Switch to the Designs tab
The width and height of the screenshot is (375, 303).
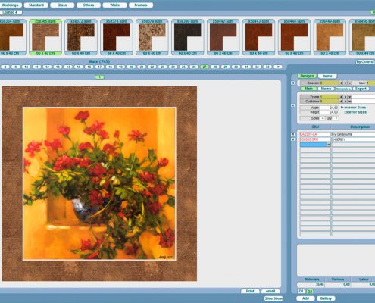(x=307, y=76)
